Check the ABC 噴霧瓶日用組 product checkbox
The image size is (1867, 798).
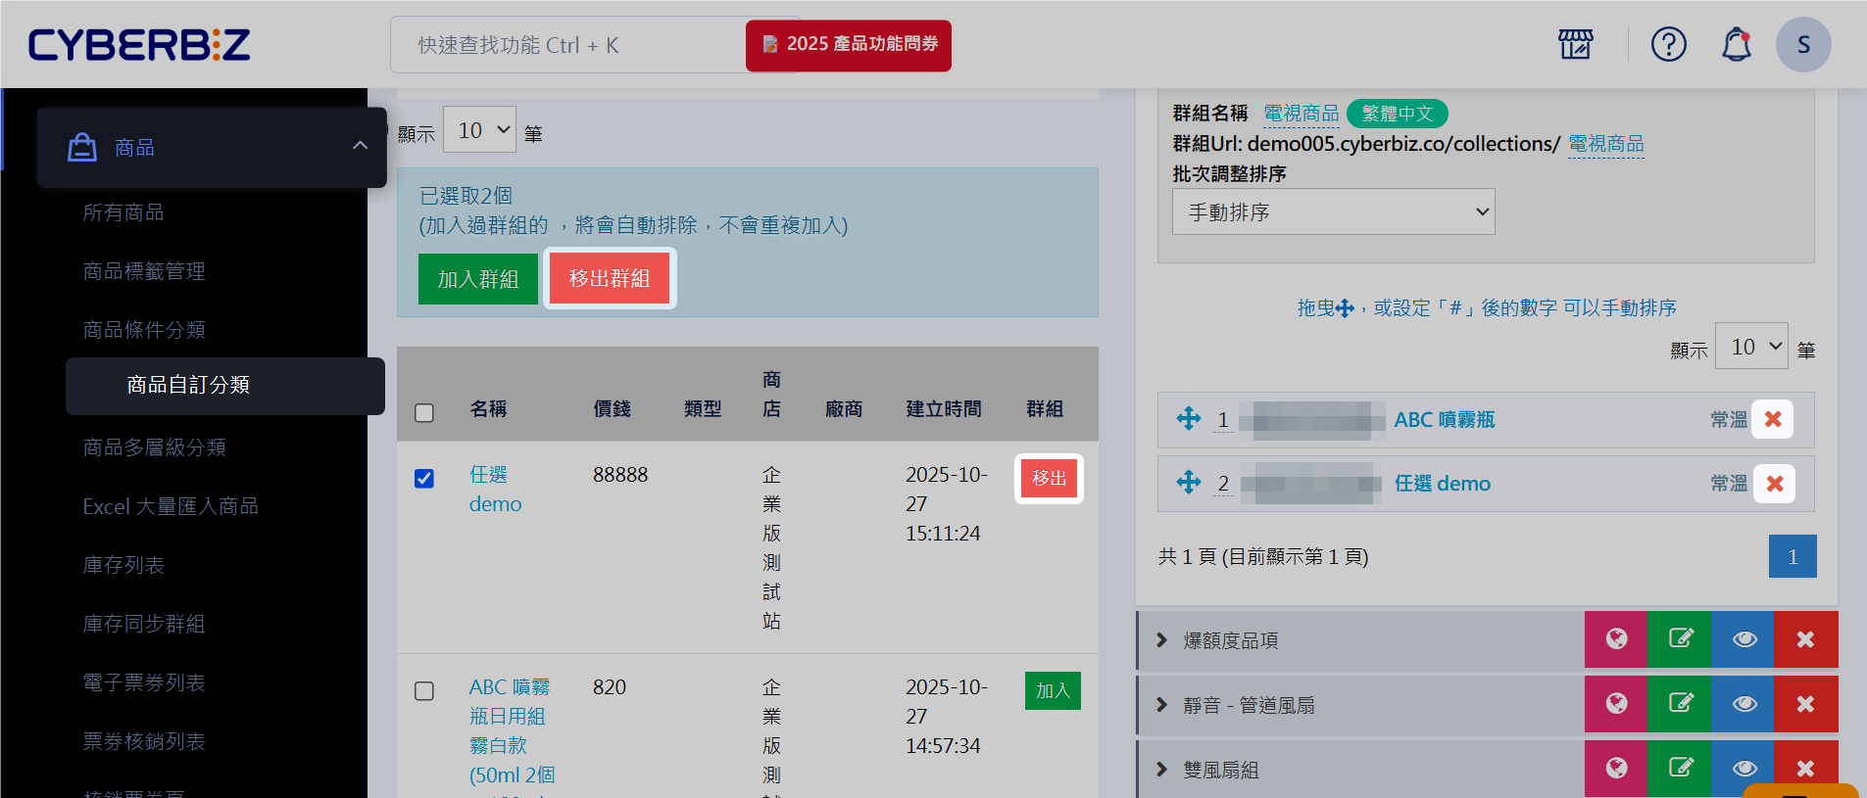424,691
